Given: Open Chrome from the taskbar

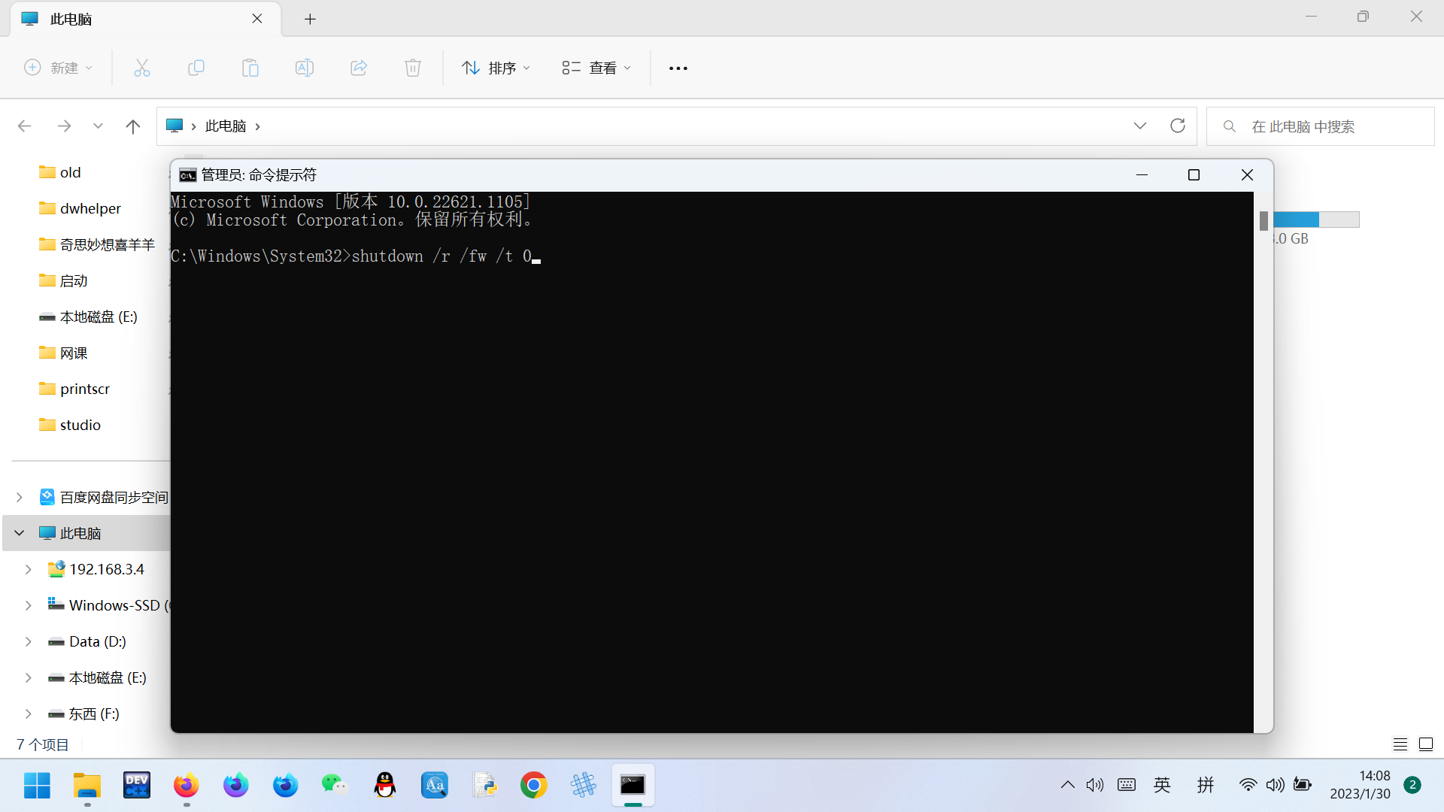Looking at the screenshot, I should (x=533, y=786).
